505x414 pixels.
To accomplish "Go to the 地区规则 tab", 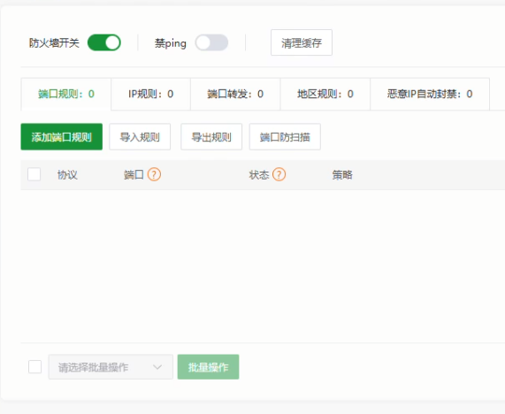I will click(325, 94).
